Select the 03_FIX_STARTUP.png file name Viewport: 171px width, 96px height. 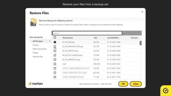(x=70, y=51)
